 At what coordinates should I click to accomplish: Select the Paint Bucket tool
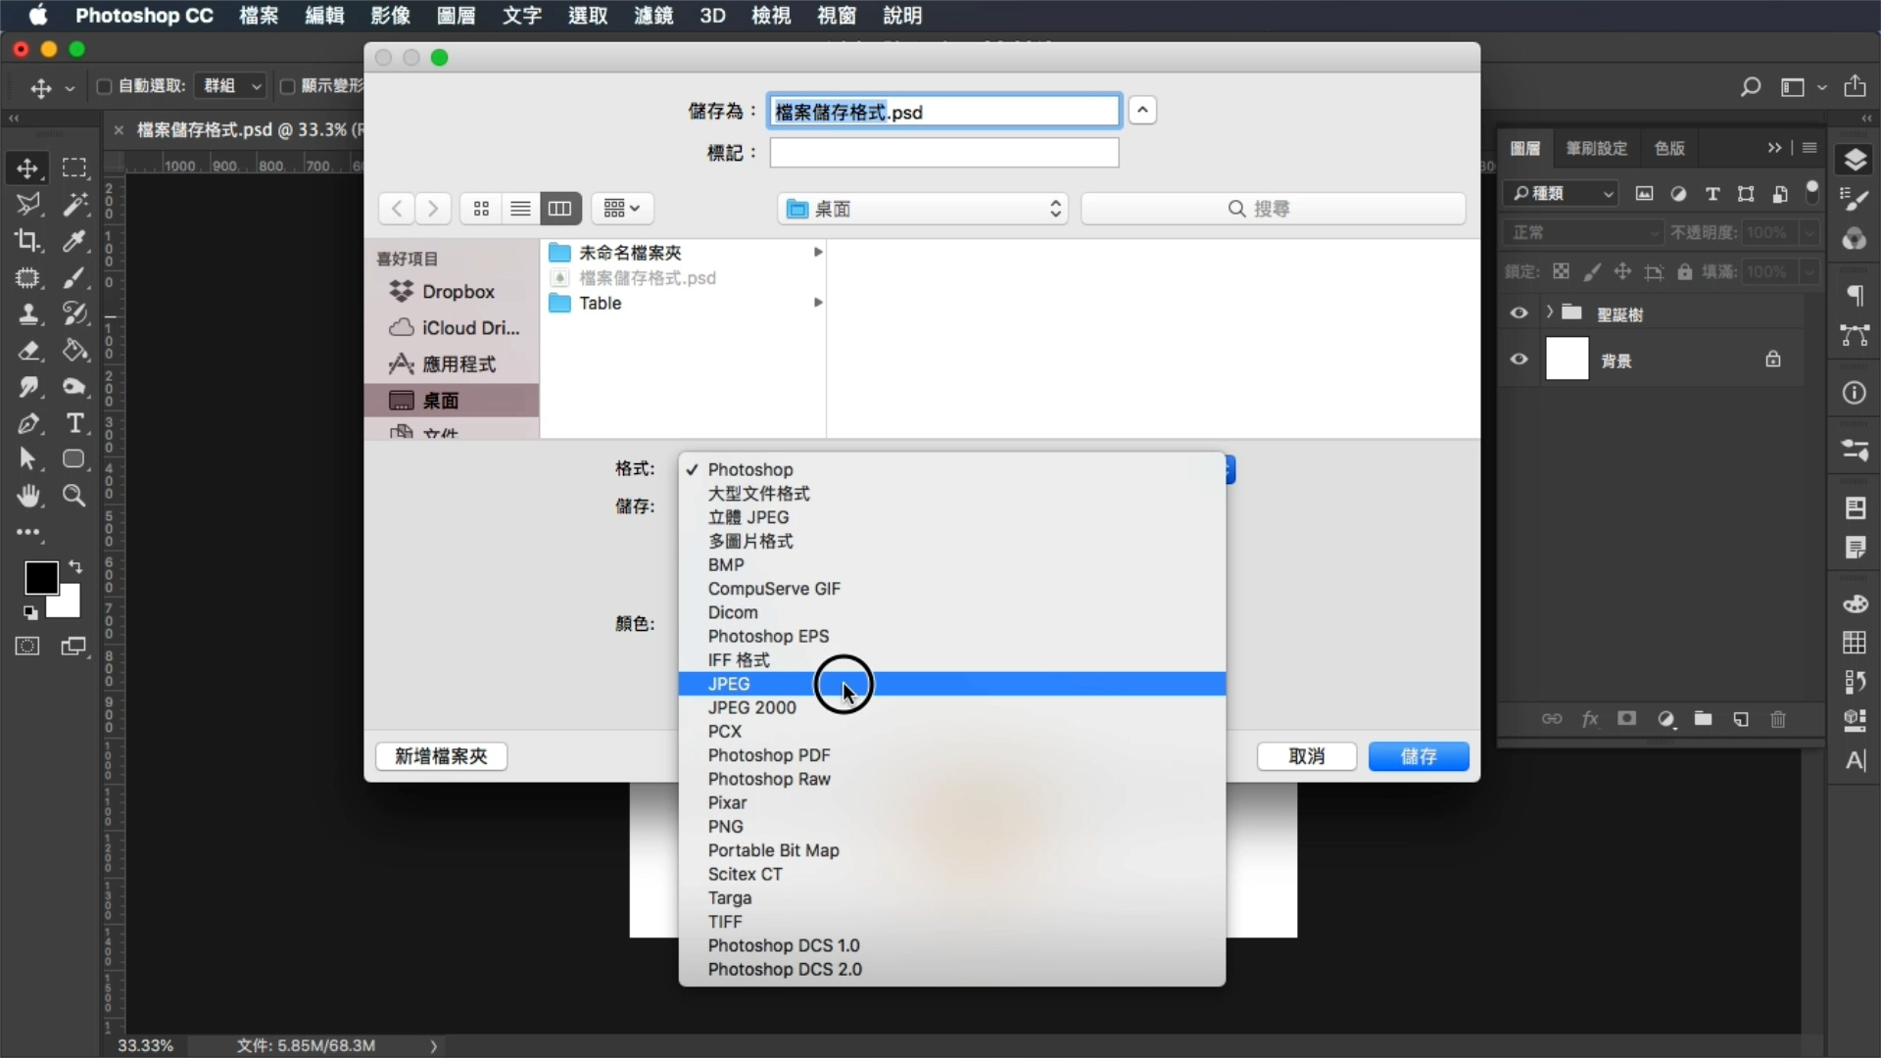[x=74, y=351]
